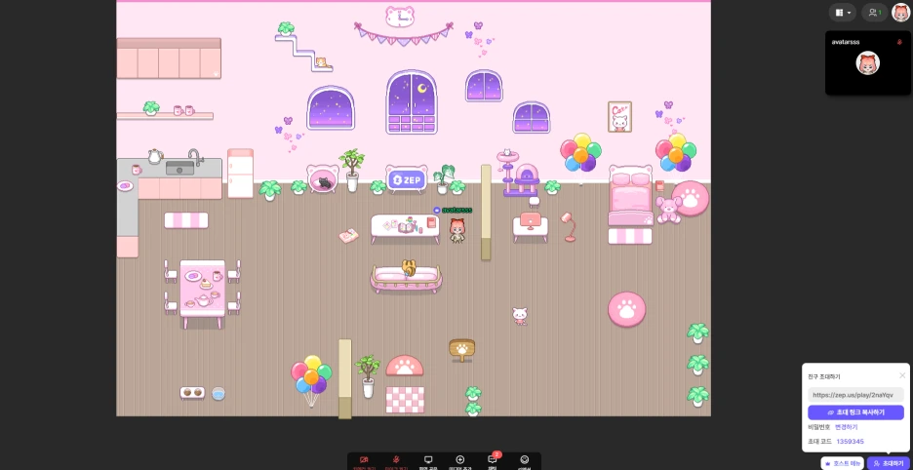This screenshot has height=470, width=913.
Task: Click the zep.us invite link field
Action: click(x=855, y=394)
